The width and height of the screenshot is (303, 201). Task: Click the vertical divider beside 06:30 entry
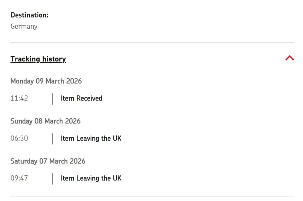coord(53,139)
